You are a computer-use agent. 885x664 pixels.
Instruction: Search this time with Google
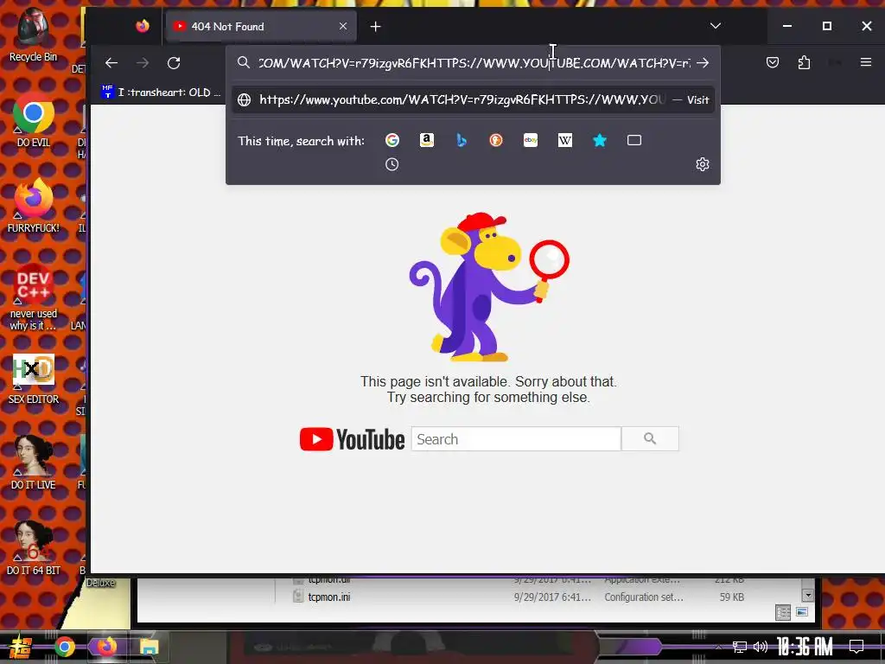tap(392, 140)
